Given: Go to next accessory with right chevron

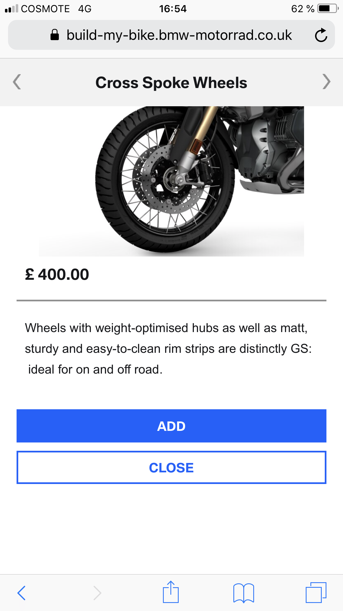Looking at the screenshot, I should (x=326, y=82).
